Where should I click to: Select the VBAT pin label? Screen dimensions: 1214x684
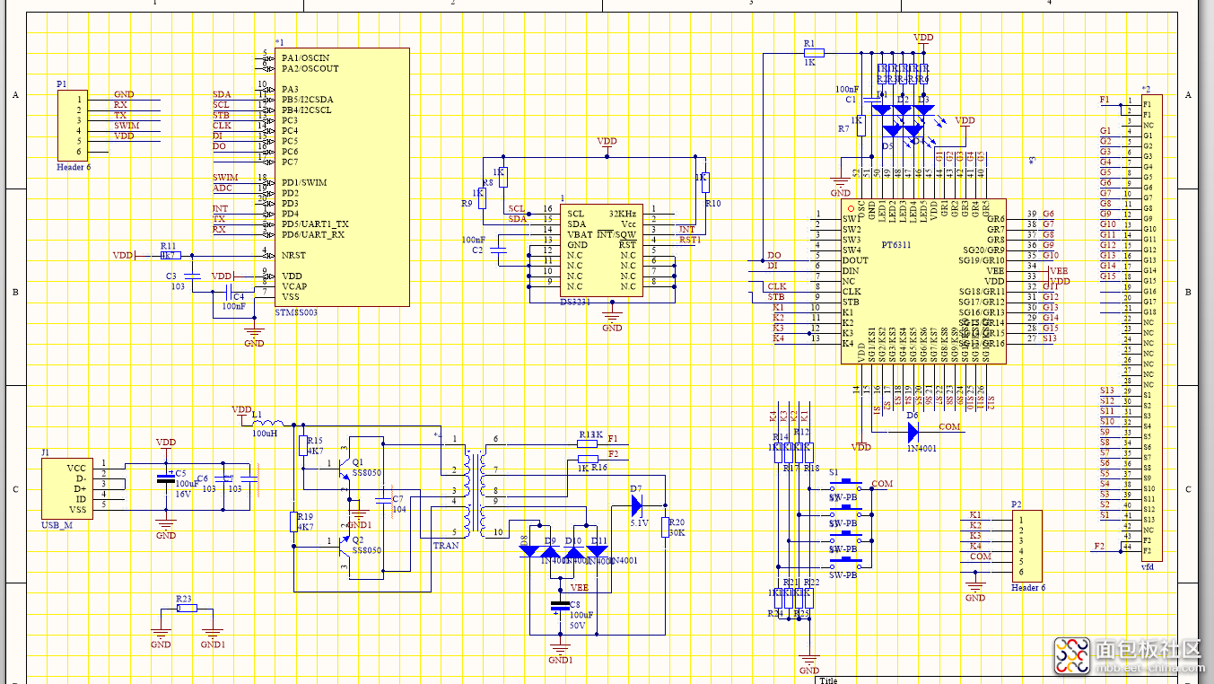(x=580, y=234)
